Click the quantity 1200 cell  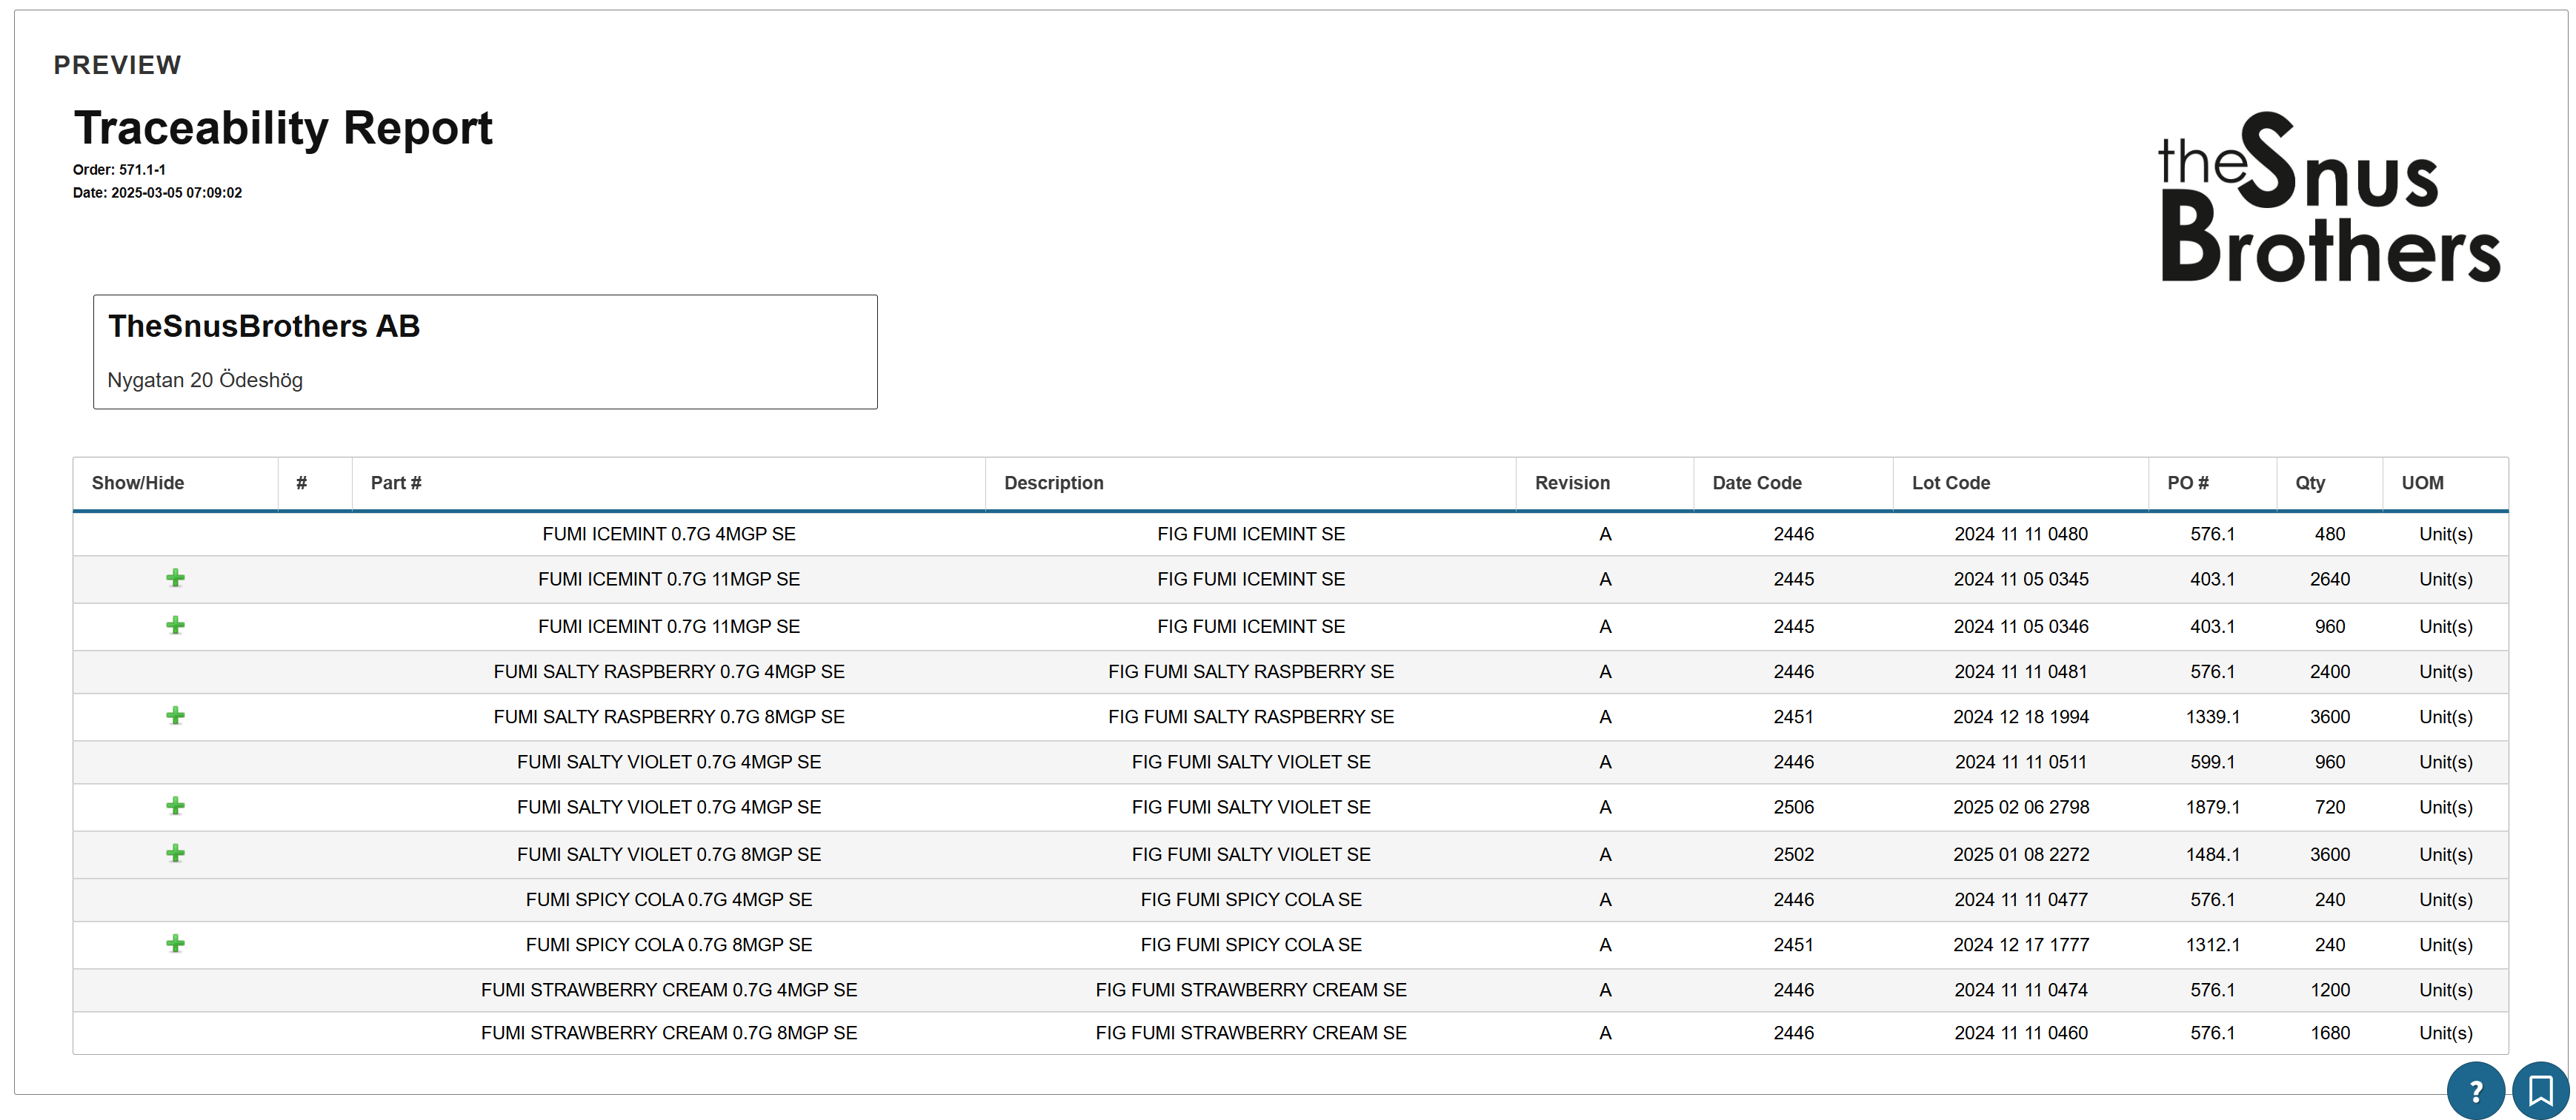coord(2330,989)
